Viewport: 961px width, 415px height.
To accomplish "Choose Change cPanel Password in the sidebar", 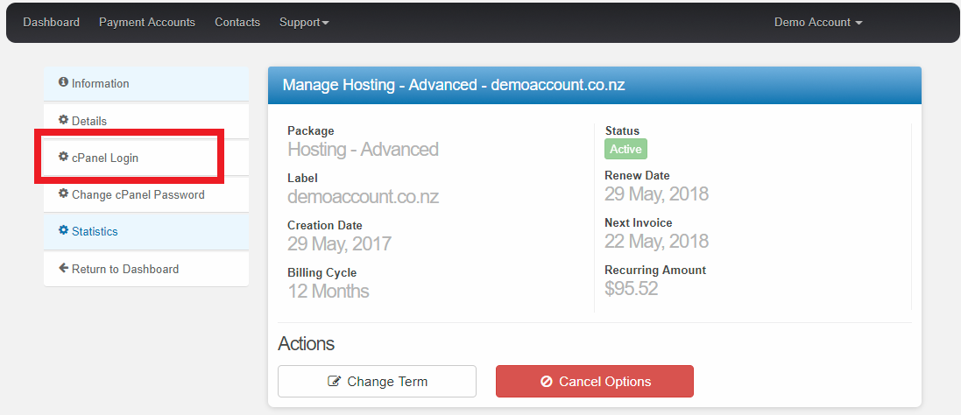I will [x=138, y=195].
